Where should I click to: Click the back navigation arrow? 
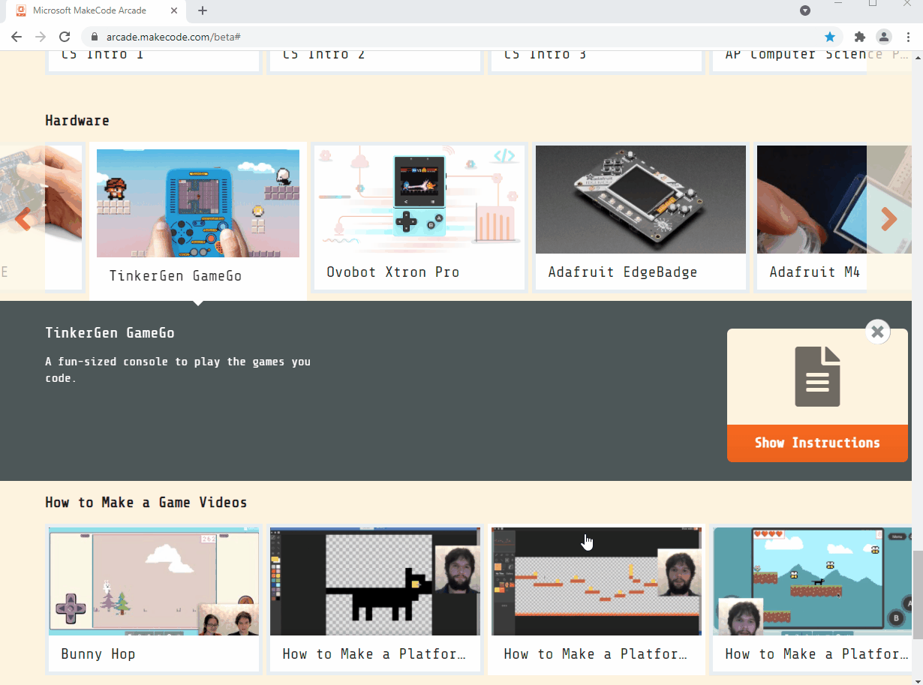17,36
